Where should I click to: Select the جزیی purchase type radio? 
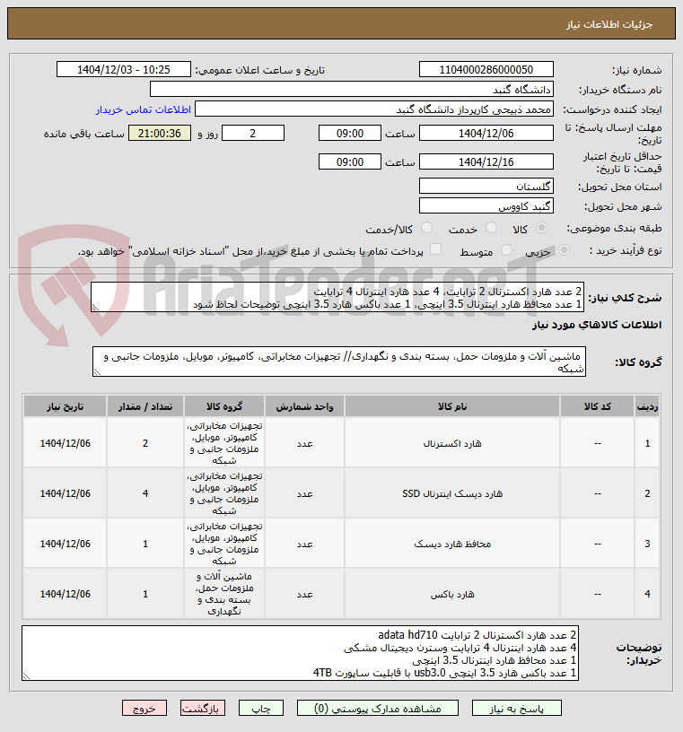point(564,250)
